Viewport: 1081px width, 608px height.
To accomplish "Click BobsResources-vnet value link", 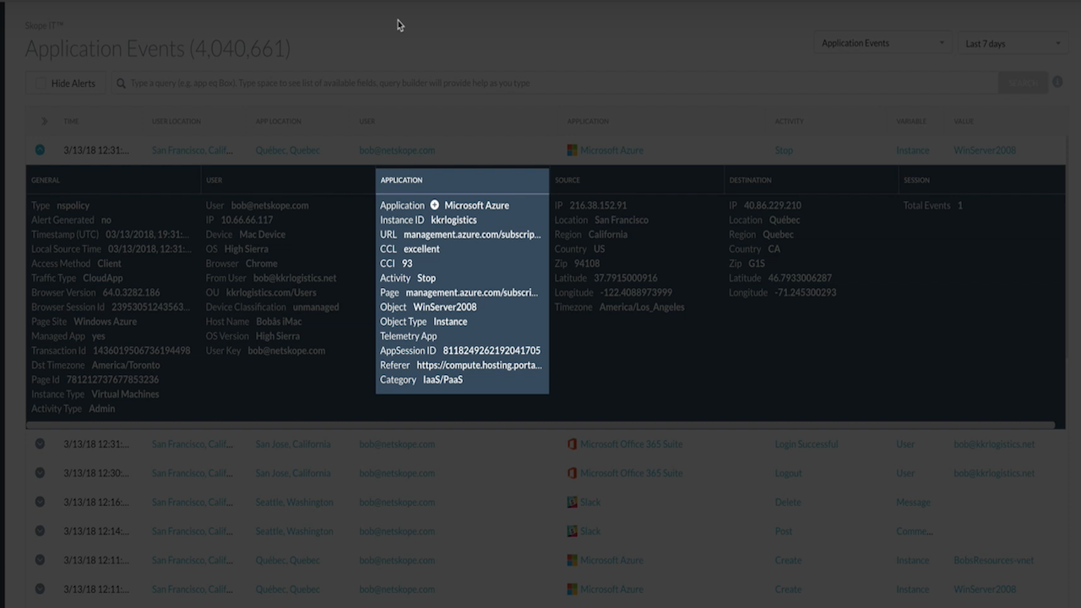I will (x=991, y=560).
